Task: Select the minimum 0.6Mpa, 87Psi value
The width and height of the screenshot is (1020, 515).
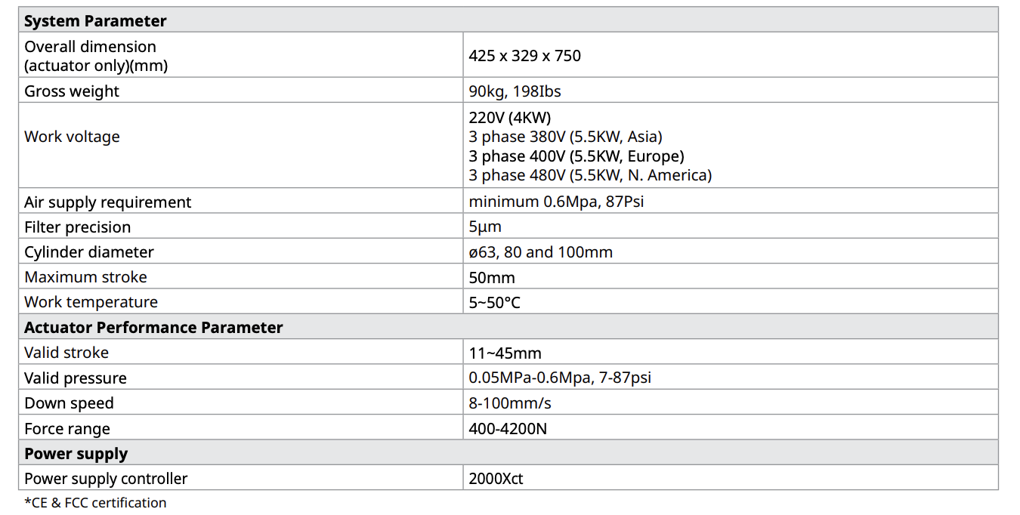Action: [556, 202]
